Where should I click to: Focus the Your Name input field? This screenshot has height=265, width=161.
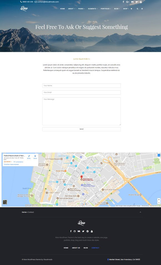click(81, 86)
